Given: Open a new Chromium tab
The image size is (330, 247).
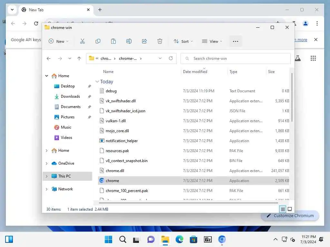Looking at the screenshot, I should point(100,10).
